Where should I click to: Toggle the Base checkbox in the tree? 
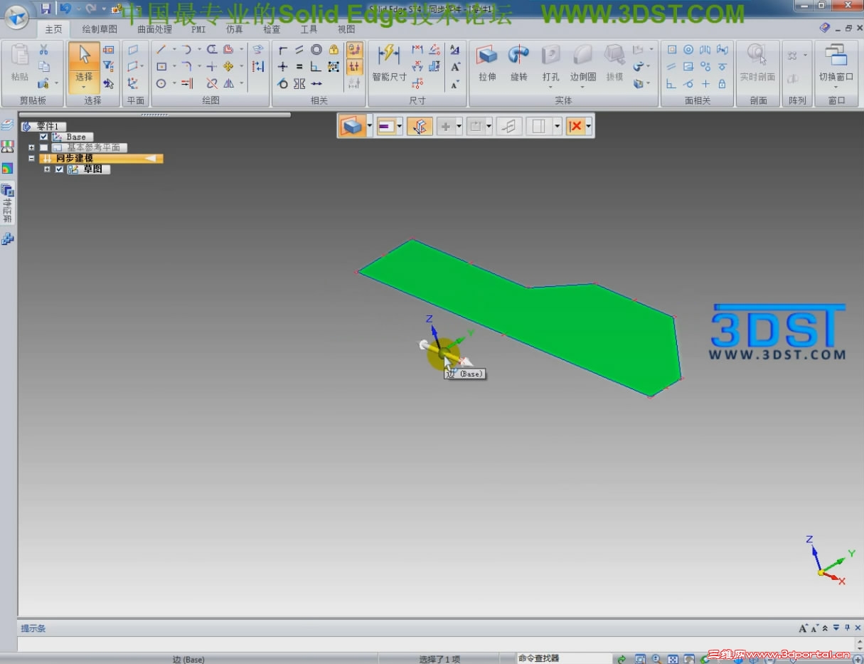[44, 137]
